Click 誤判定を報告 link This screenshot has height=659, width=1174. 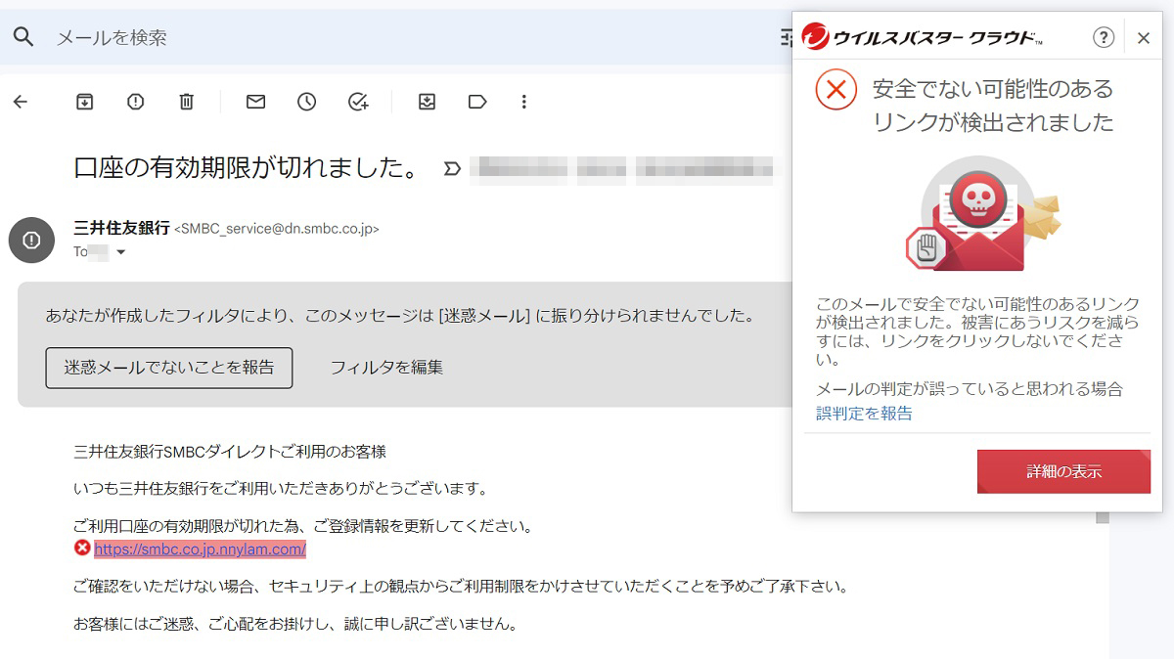[x=864, y=414]
